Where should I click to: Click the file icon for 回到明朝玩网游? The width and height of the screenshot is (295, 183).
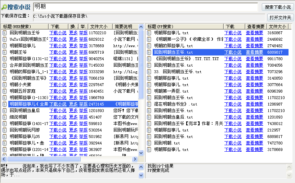tap(5, 130)
